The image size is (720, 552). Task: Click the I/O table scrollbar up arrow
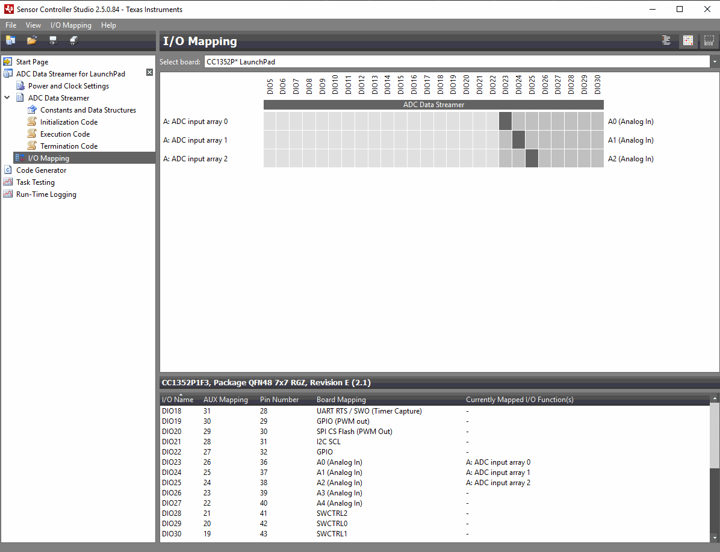(x=715, y=398)
